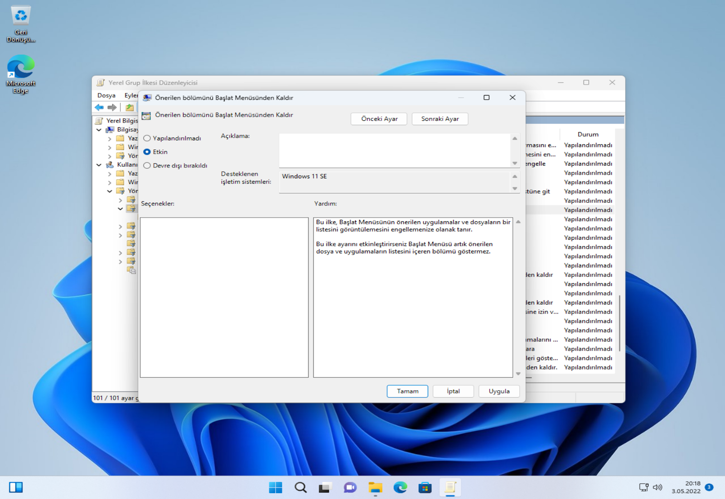Open the Eylem menu

131,95
